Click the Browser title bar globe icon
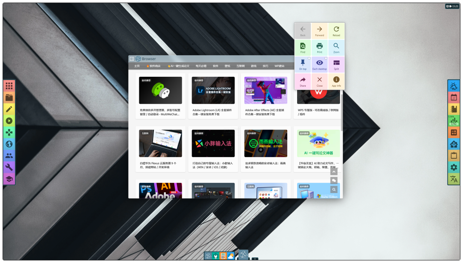The image size is (463, 263). click(x=138, y=59)
